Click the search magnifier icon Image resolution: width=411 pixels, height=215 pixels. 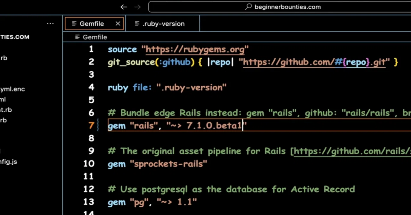coord(249,7)
